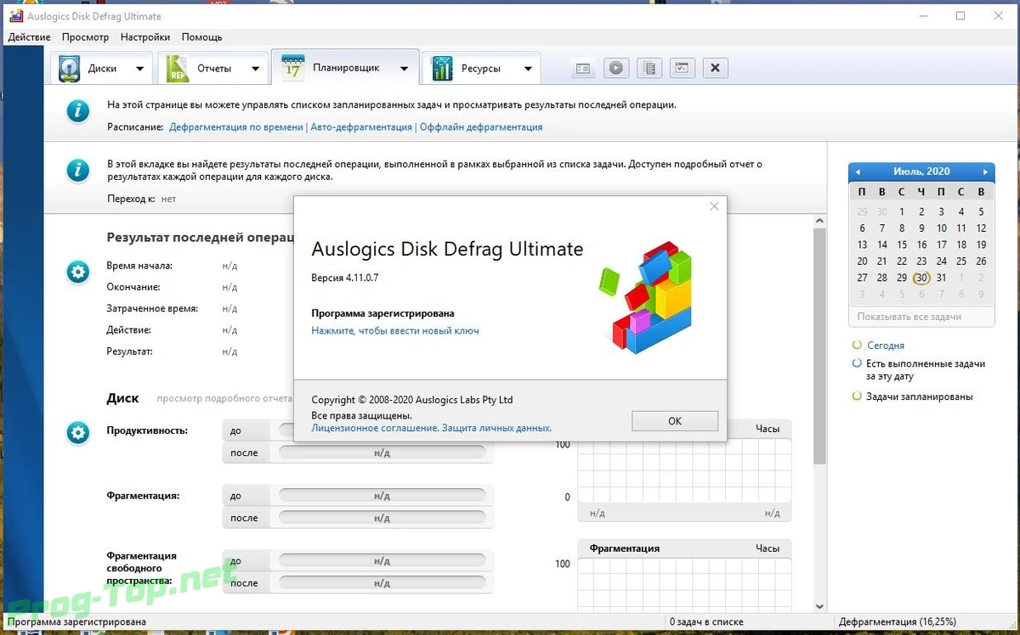Click the Auslogics app icon in title bar

pyautogui.click(x=15, y=16)
